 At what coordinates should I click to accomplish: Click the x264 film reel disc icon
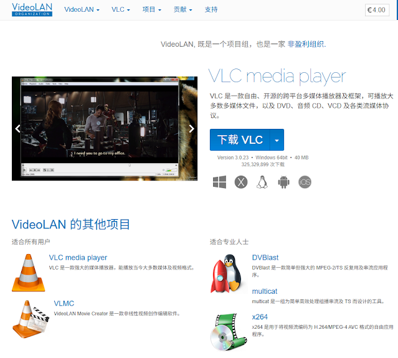coord(228,332)
